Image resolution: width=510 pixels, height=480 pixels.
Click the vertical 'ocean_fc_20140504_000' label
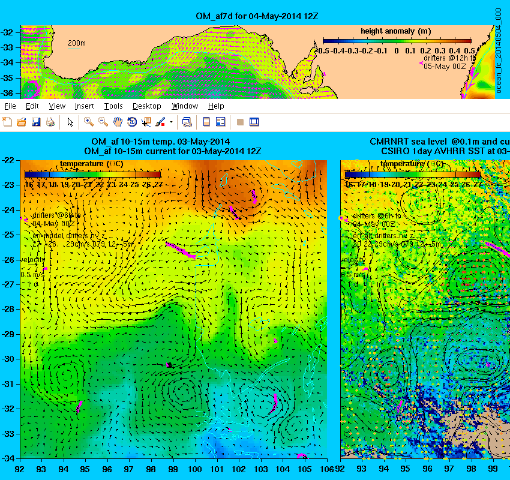[x=499, y=51]
